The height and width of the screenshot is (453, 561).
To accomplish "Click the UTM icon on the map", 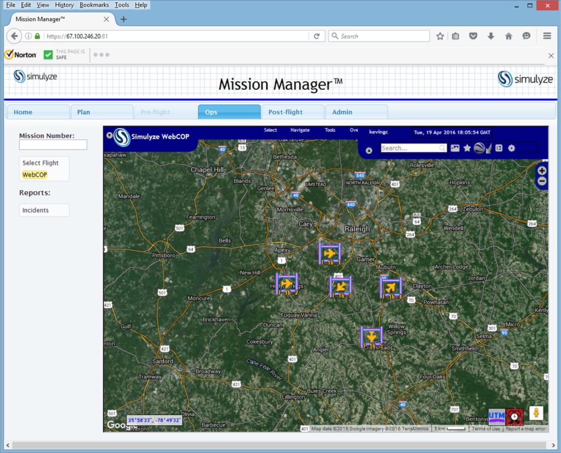I will tap(496, 417).
